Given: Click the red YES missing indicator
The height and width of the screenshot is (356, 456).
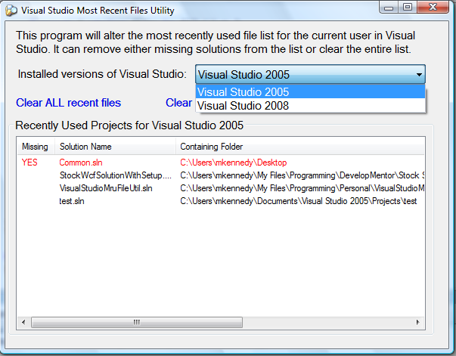Looking at the screenshot, I should pos(29,162).
